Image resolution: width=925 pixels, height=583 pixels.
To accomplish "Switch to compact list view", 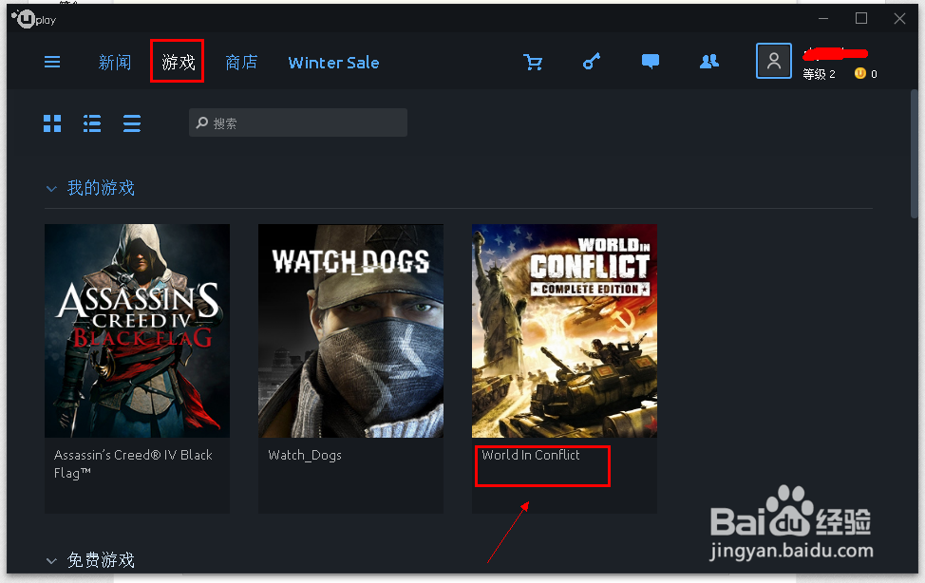I will coord(132,123).
